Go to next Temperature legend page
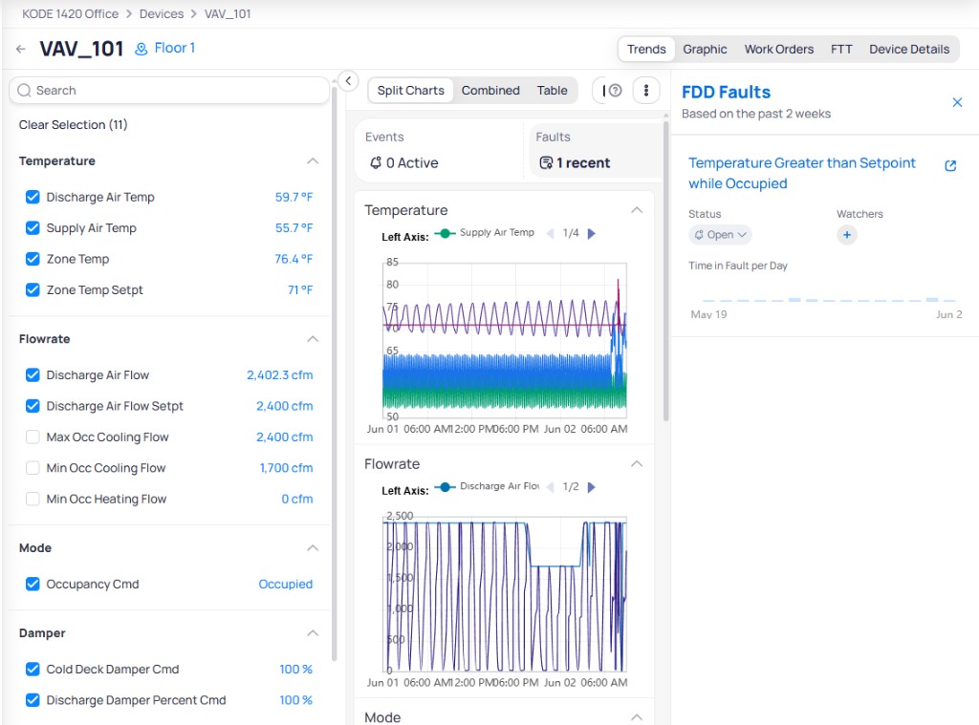This screenshot has width=979, height=725. tap(591, 233)
